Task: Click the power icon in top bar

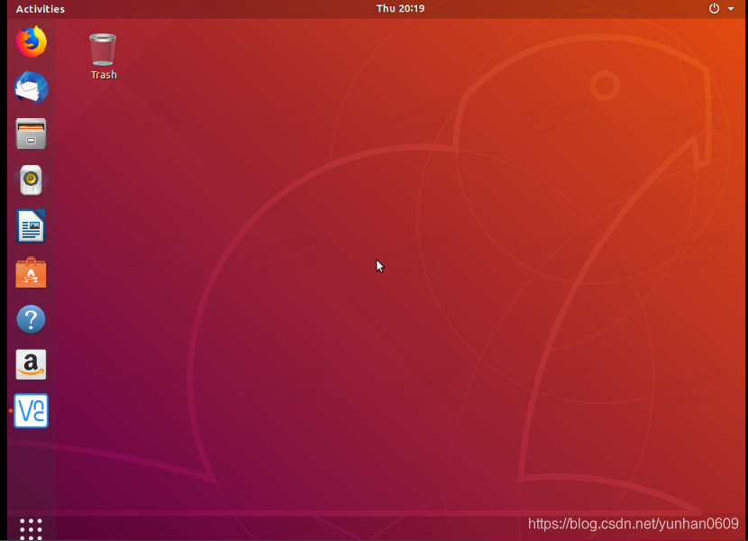Action: click(714, 9)
